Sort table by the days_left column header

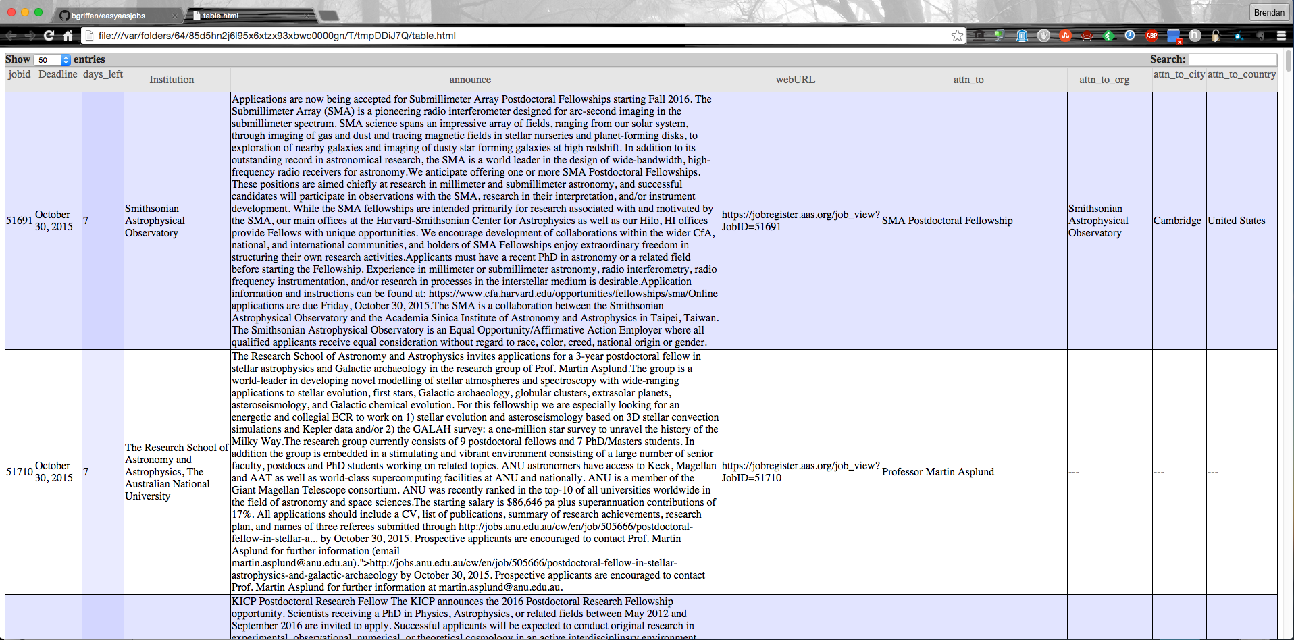point(103,80)
